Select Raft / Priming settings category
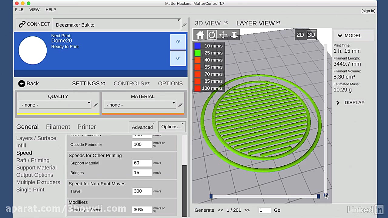 pos(33,160)
